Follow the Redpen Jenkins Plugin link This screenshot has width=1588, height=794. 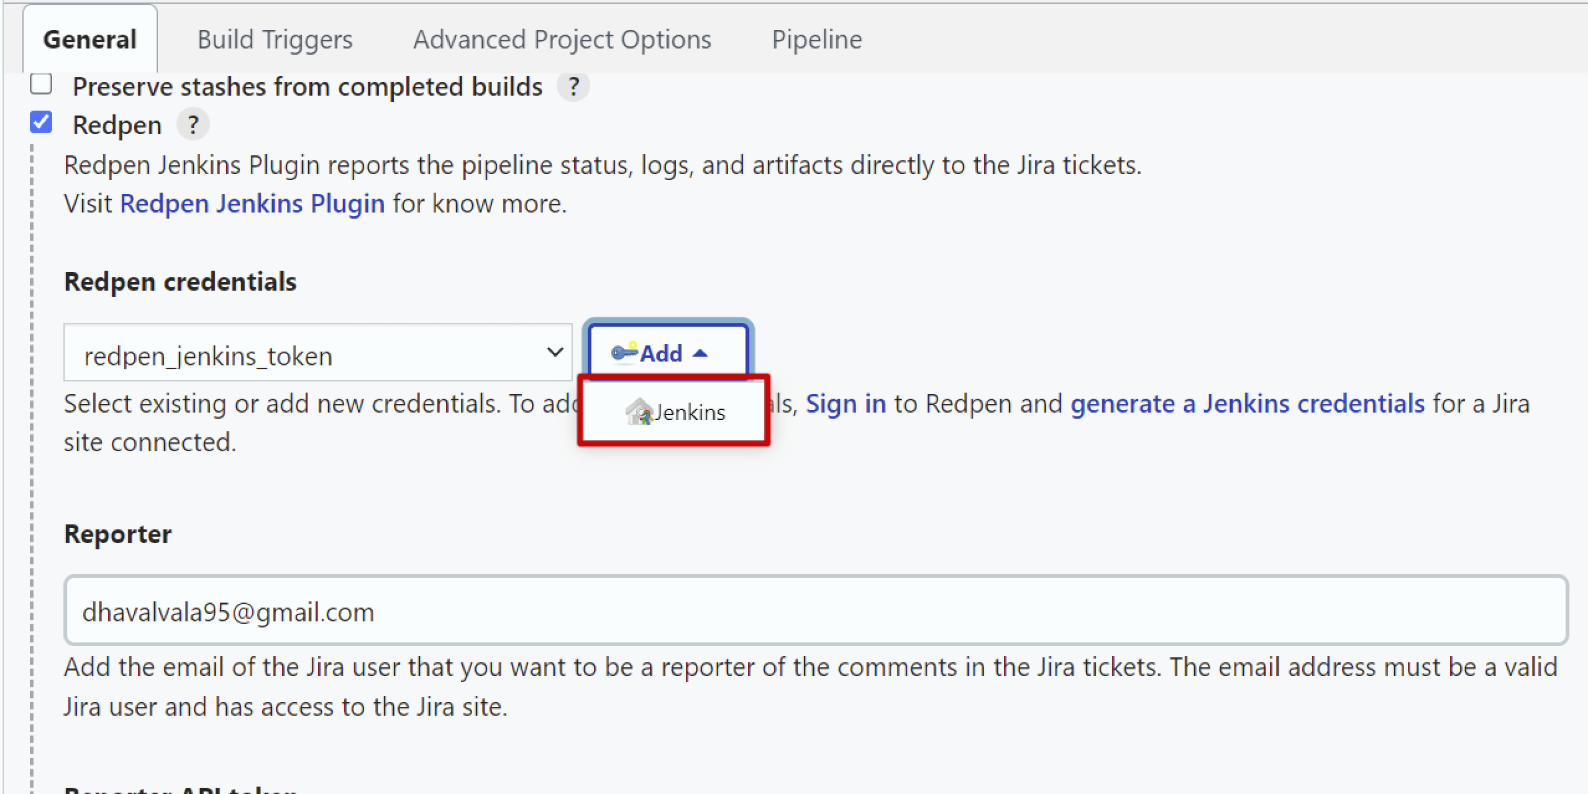(x=252, y=203)
